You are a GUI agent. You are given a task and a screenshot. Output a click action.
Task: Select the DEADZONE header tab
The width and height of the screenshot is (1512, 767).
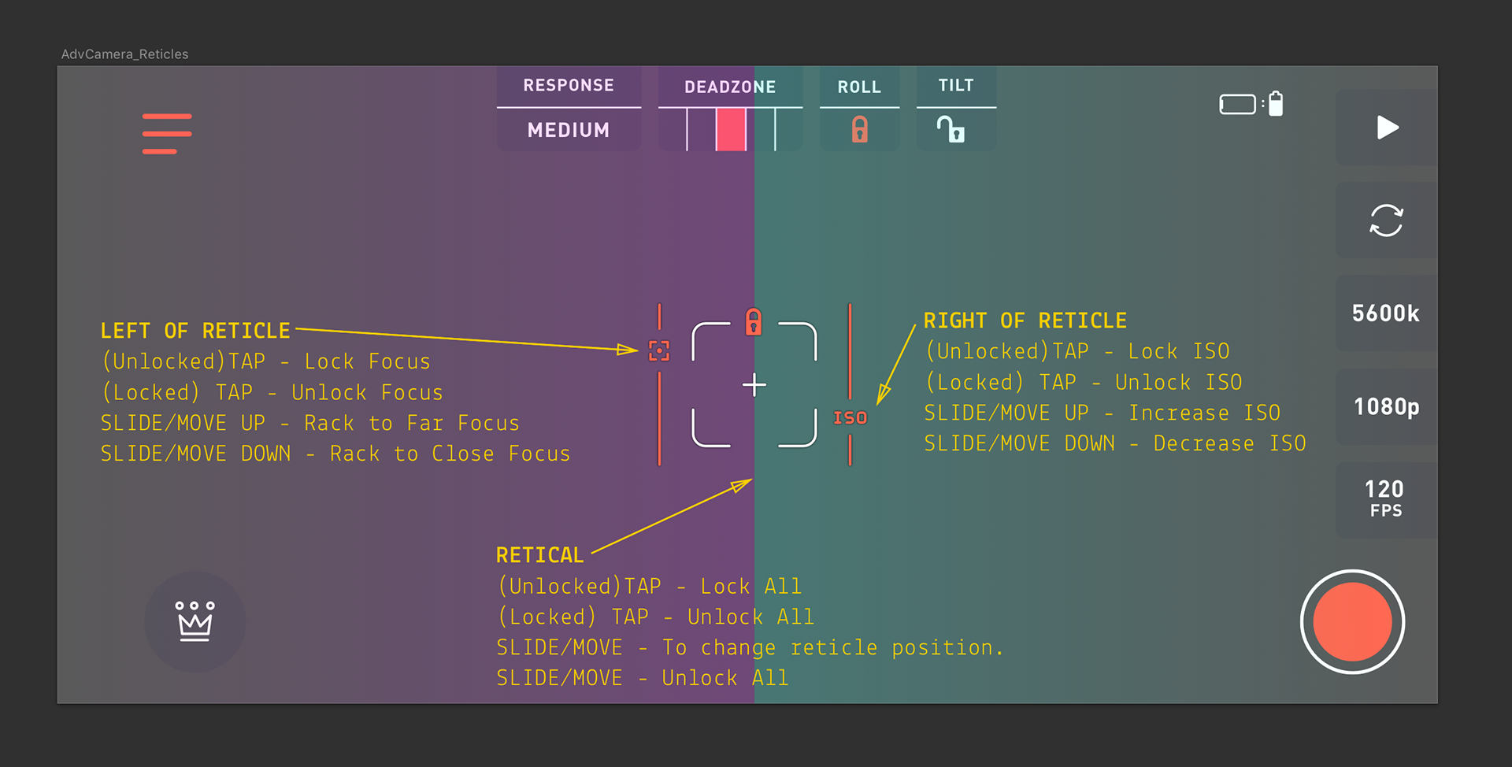[730, 87]
